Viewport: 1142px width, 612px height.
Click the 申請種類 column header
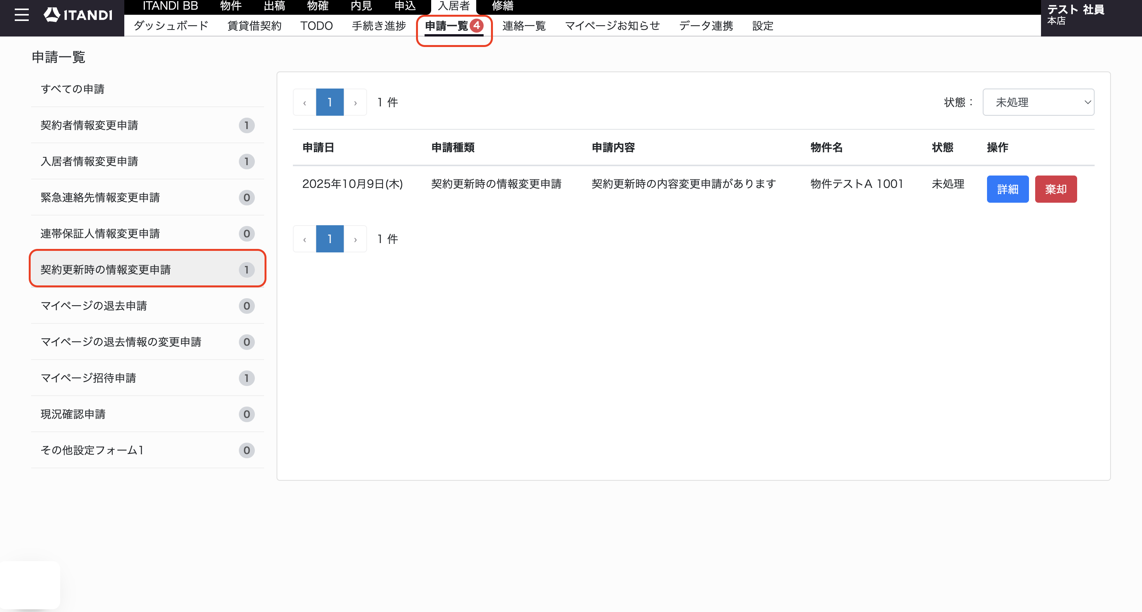click(x=453, y=148)
